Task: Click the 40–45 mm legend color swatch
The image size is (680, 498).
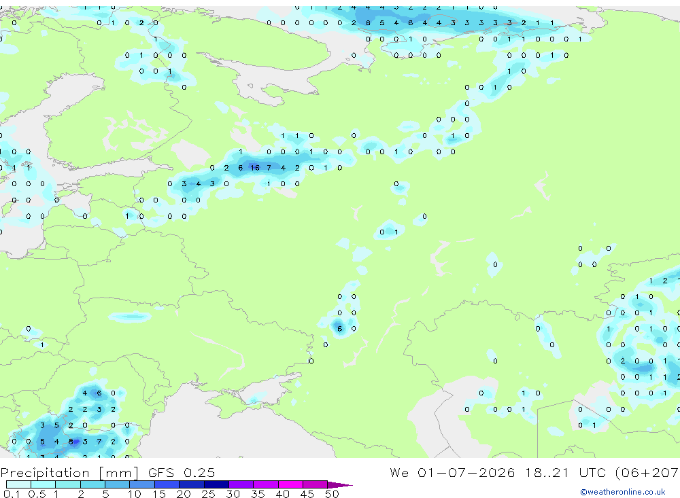Action: pos(290,484)
